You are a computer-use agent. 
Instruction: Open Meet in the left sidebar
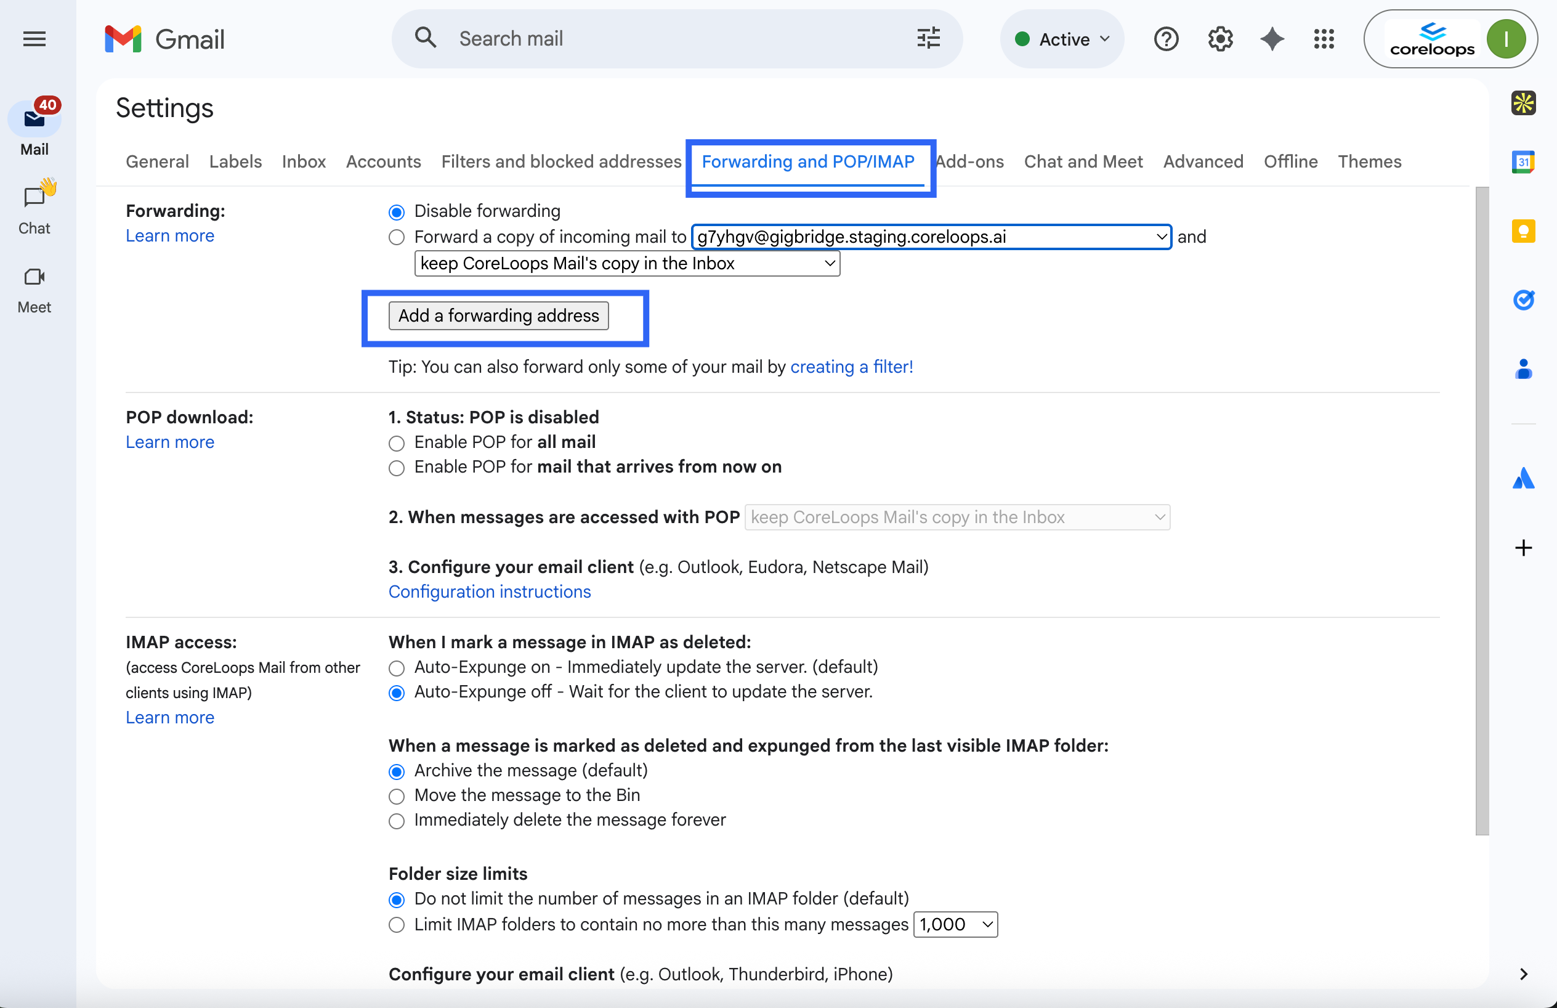point(34,291)
